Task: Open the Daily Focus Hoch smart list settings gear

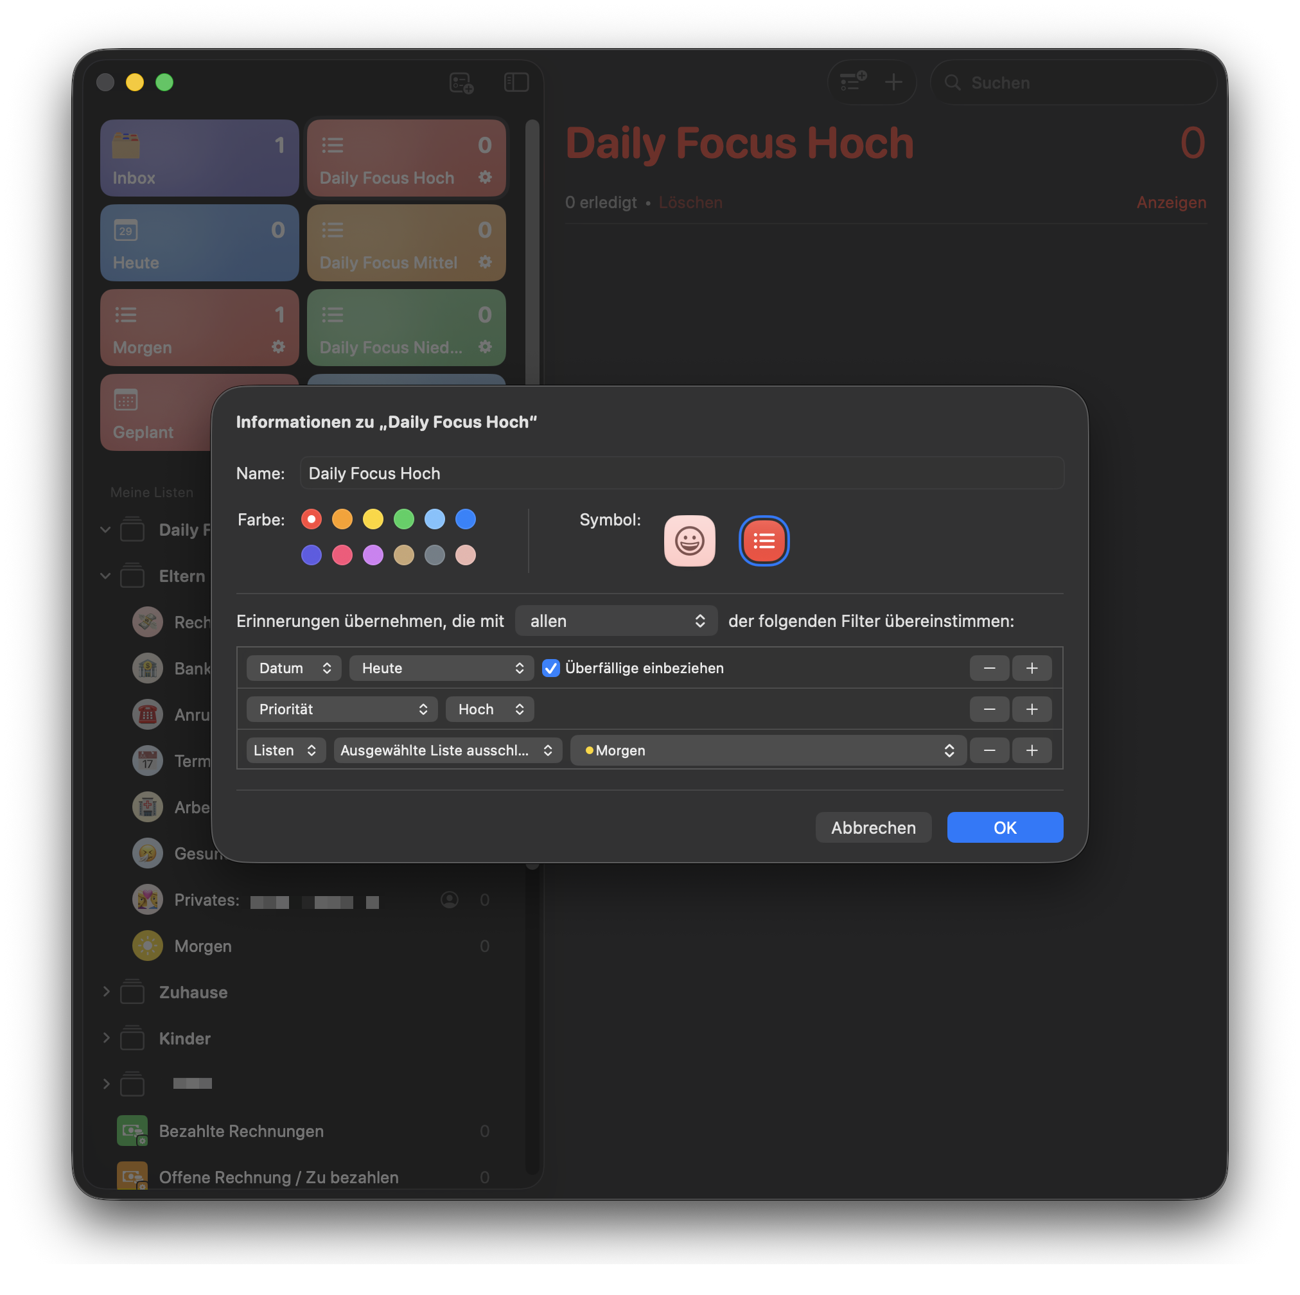Action: [x=485, y=178]
